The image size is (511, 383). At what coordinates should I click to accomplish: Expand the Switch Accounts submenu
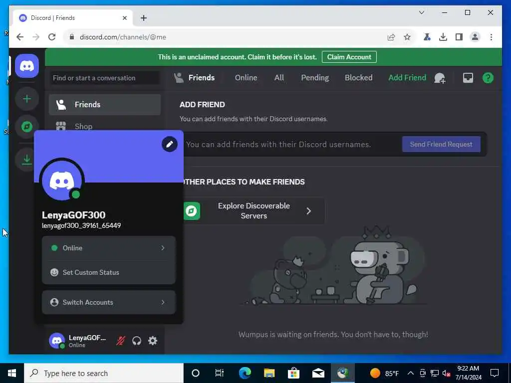109,302
